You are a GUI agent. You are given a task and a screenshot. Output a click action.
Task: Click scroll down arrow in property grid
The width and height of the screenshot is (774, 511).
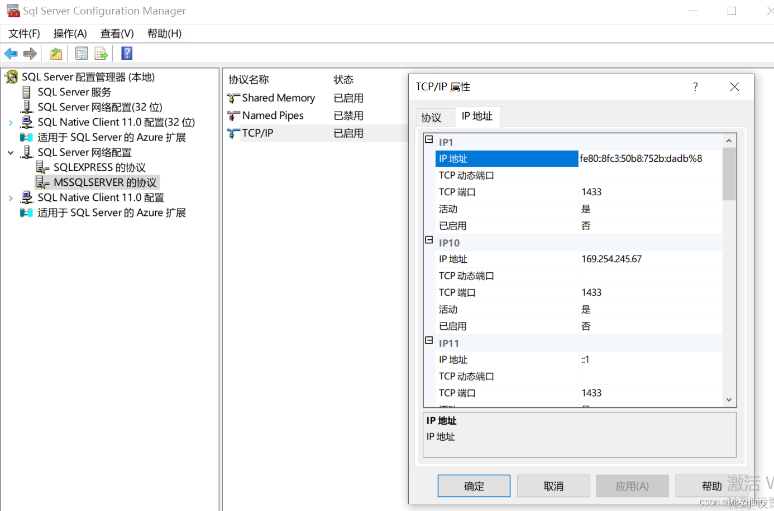(729, 399)
